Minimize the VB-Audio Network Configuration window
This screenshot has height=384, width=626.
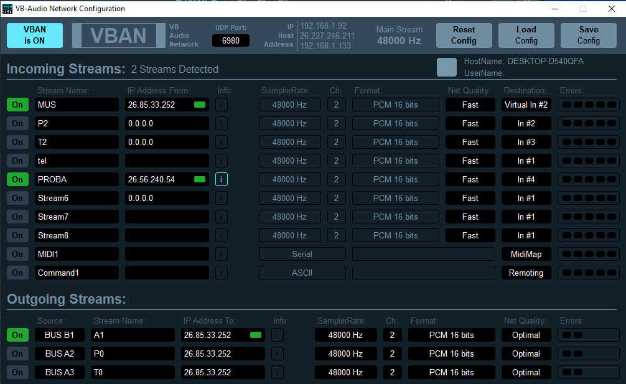(555, 8)
